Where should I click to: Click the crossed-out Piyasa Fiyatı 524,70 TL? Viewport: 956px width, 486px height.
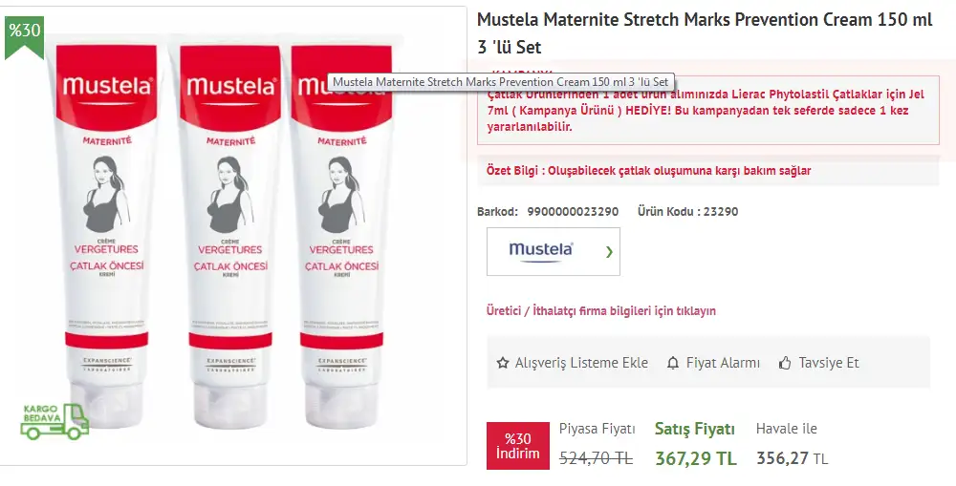(596, 458)
